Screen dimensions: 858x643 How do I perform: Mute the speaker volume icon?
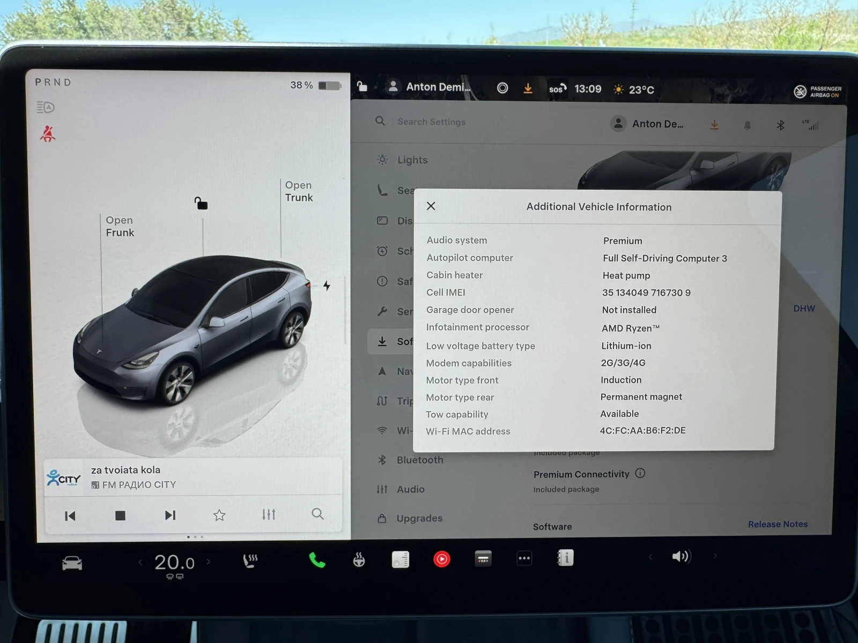tap(681, 556)
